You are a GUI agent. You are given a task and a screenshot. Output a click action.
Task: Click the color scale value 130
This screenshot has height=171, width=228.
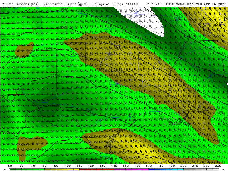pos(103,166)
